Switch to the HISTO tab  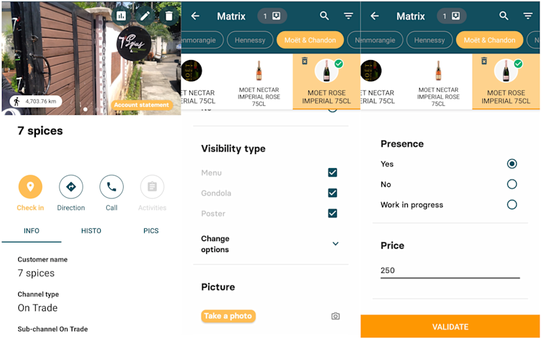pos(91,231)
